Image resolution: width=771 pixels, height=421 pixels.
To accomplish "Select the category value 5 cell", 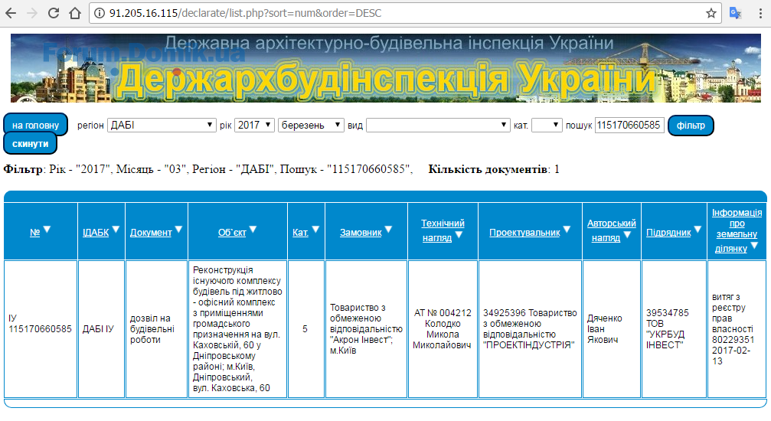I will [x=305, y=328].
